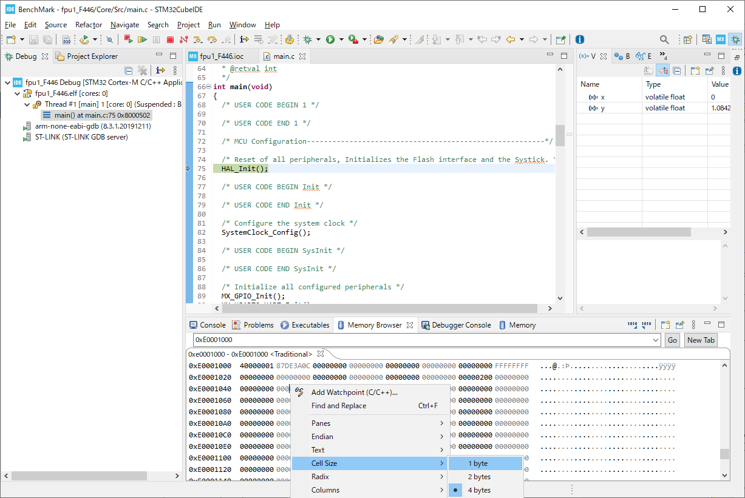Image resolution: width=745 pixels, height=498 pixels.
Task: Click the green Run icon
Action: coord(330,39)
